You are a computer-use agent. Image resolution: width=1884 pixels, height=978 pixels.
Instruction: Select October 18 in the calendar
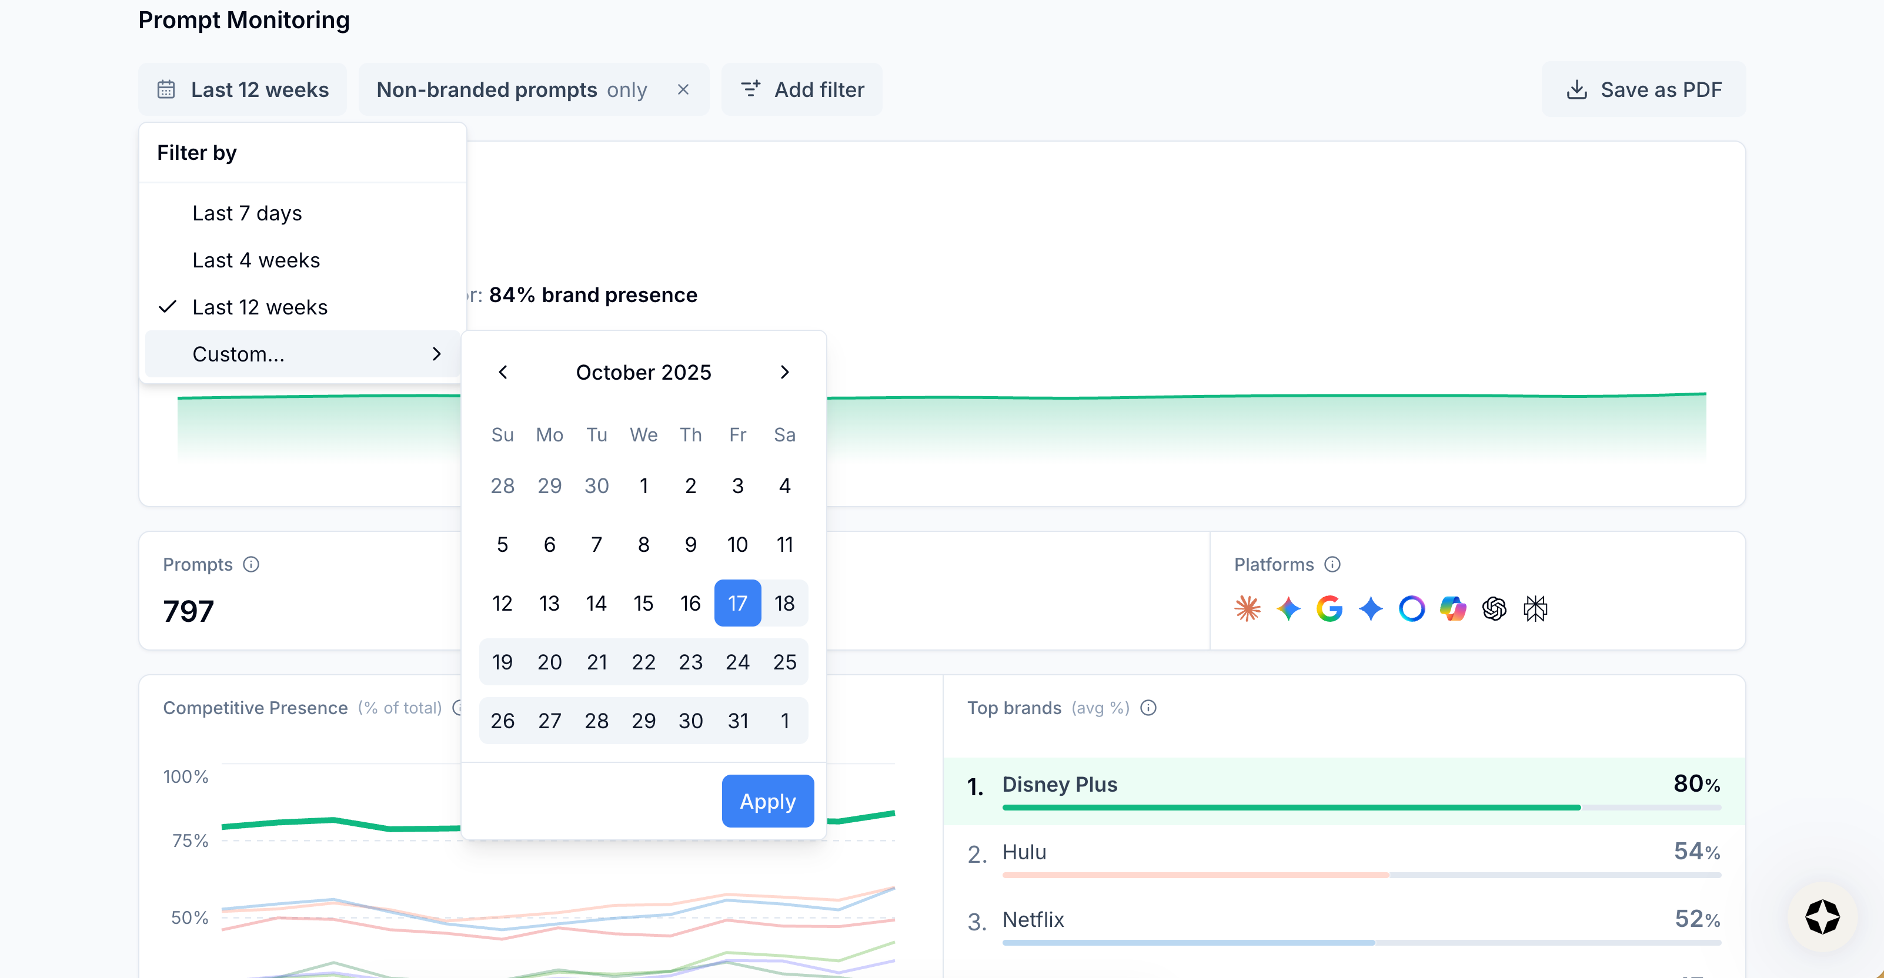tap(785, 603)
